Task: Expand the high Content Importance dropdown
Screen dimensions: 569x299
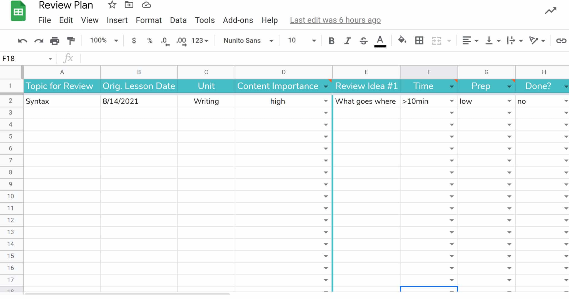Action: [x=326, y=101]
